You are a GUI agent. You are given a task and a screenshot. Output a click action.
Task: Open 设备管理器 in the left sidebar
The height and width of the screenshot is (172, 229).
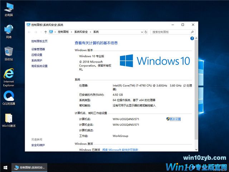[38, 49]
